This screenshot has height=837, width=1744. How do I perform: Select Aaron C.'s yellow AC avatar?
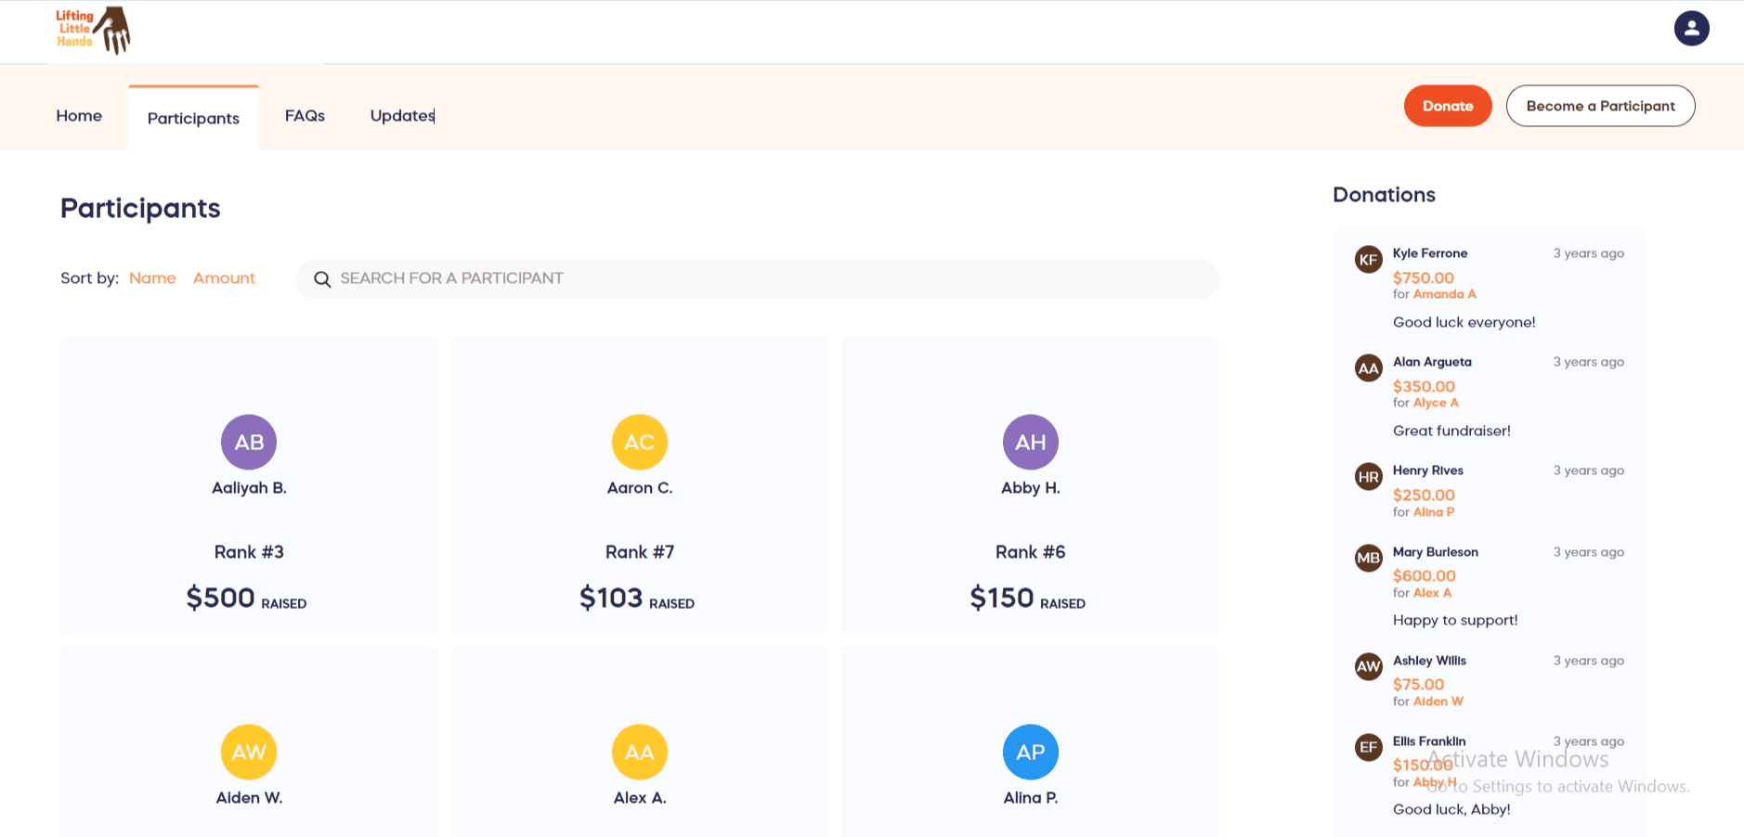pyautogui.click(x=640, y=443)
